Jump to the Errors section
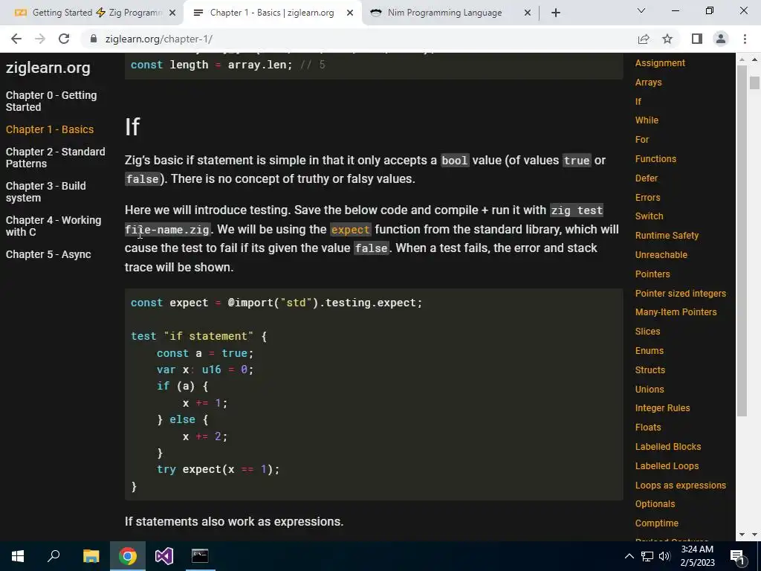 point(647,198)
